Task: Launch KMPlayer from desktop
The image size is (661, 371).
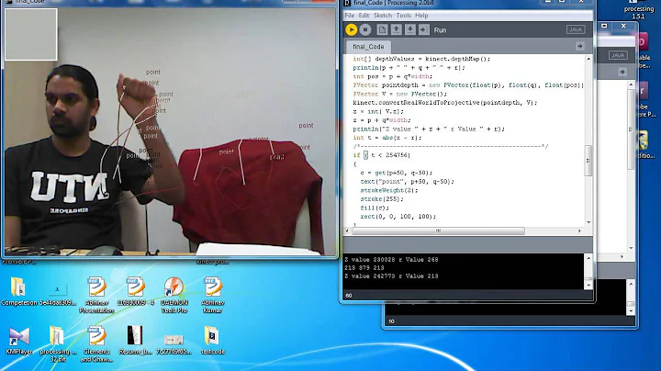Action: tap(18, 341)
